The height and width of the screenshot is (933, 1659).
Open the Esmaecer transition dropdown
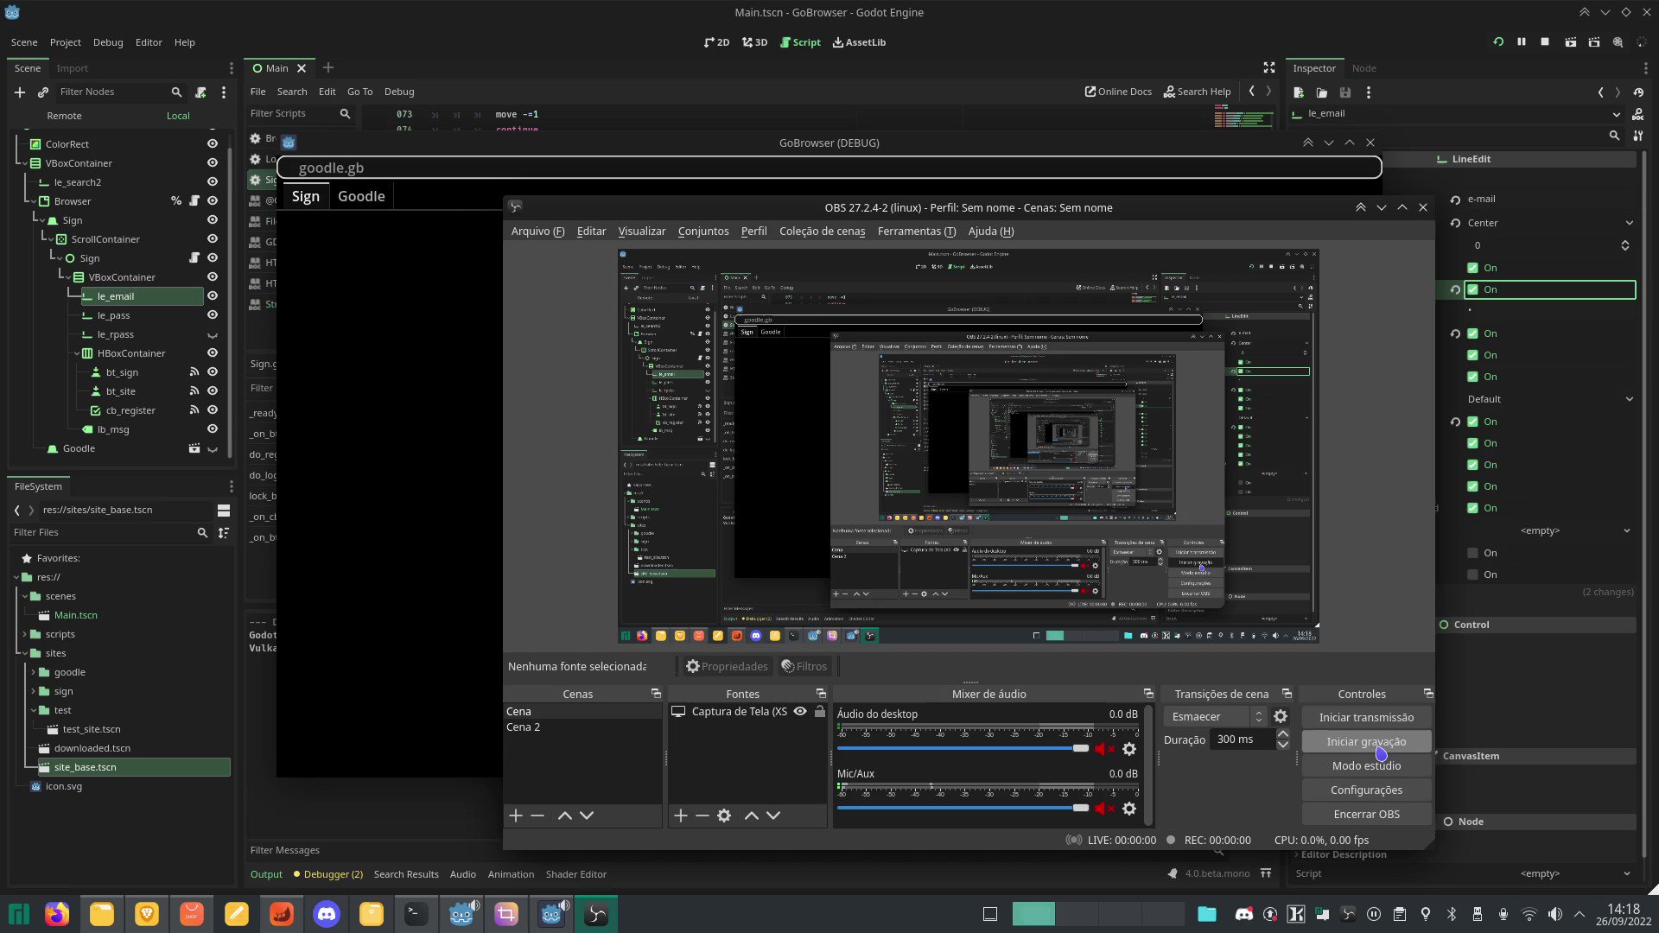[1215, 717]
